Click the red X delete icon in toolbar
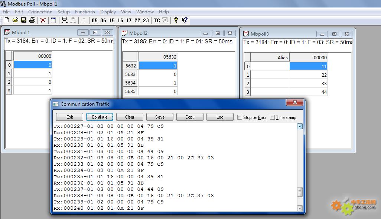This screenshot has width=381, height=219. tap(43, 20)
